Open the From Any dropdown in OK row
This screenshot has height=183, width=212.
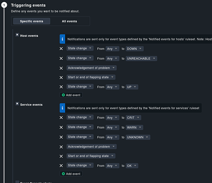coord(112,166)
